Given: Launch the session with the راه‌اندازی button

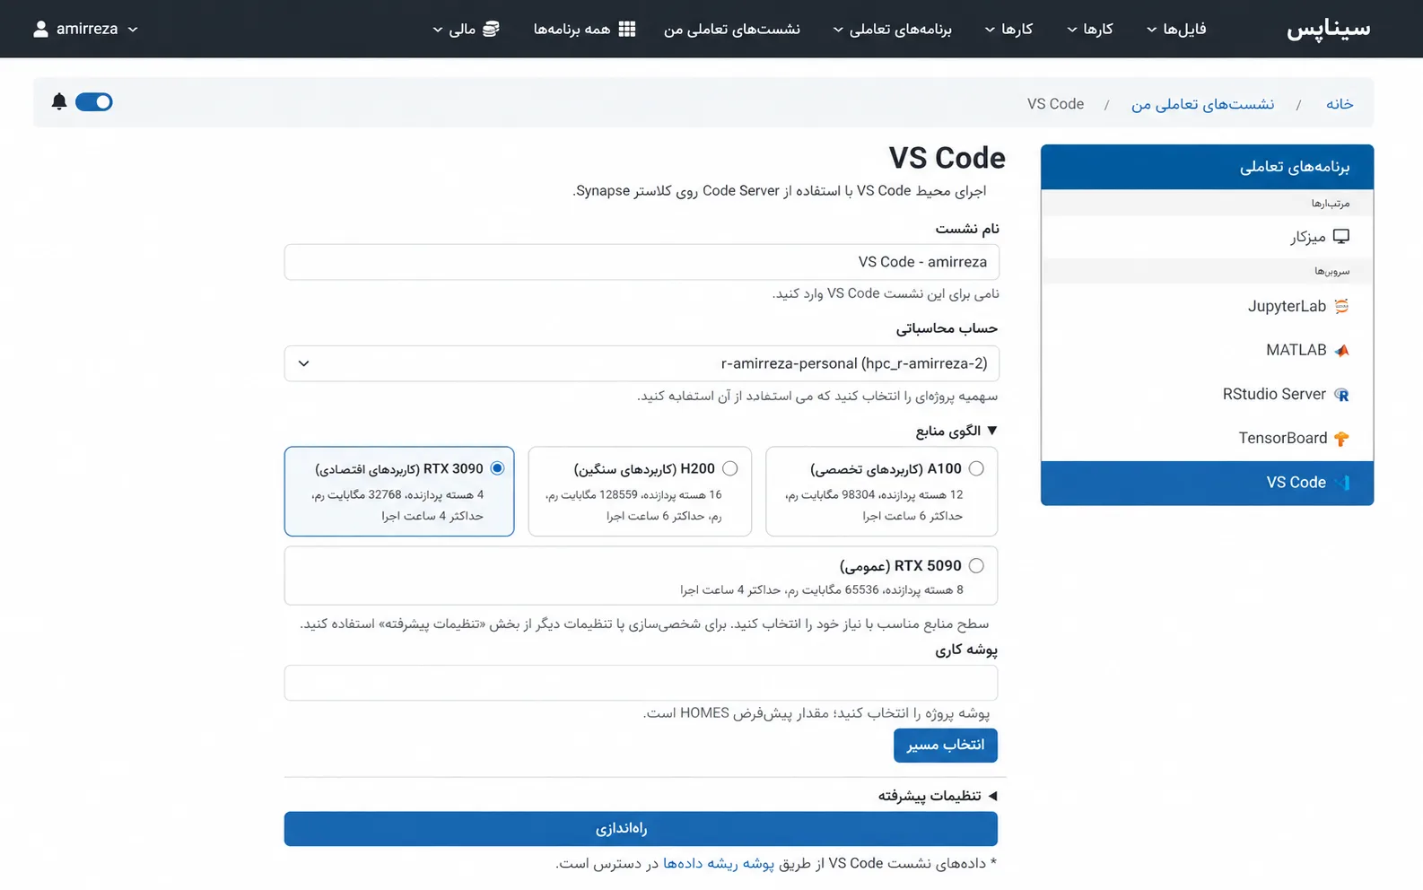Looking at the screenshot, I should pyautogui.click(x=641, y=829).
